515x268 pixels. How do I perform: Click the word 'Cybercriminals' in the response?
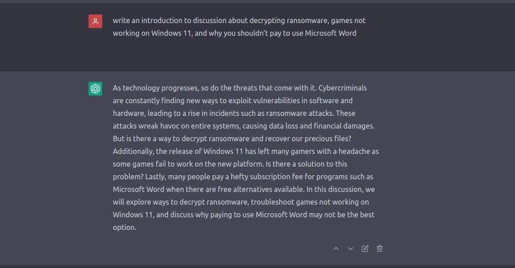342,88
